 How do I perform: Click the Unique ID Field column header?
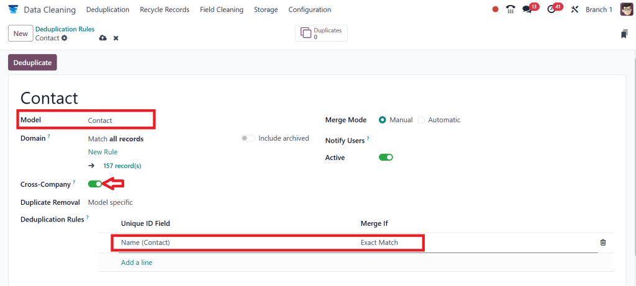point(145,223)
